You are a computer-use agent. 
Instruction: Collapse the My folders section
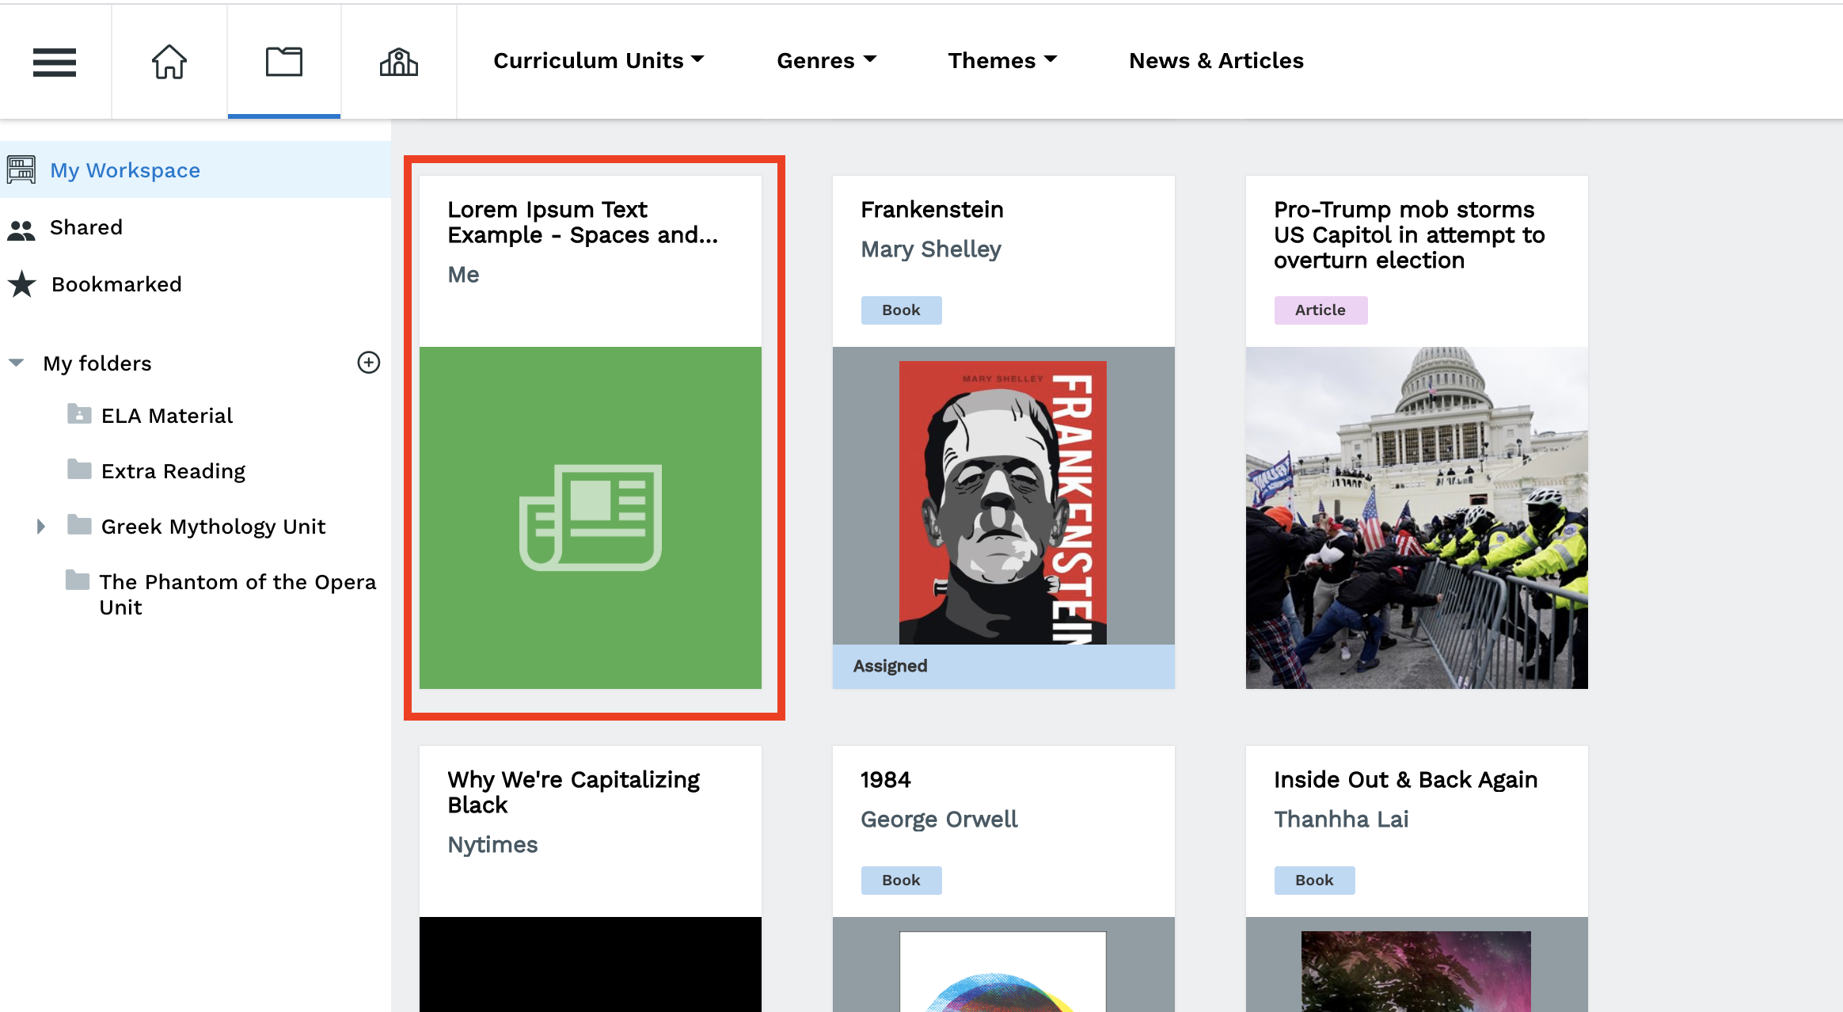tap(16, 363)
